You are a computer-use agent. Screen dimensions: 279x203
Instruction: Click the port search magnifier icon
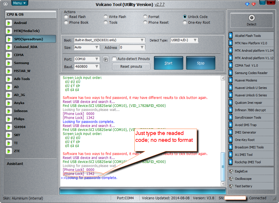[106, 60]
